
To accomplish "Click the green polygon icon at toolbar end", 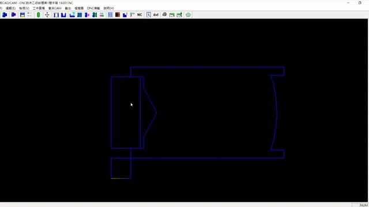I will click(188, 15).
